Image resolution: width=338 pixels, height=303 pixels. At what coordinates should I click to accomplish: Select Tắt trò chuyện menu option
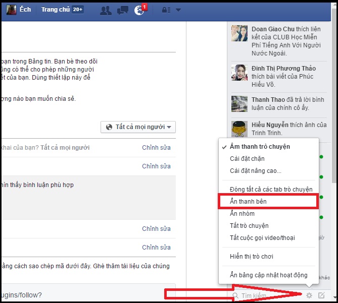coord(269,225)
